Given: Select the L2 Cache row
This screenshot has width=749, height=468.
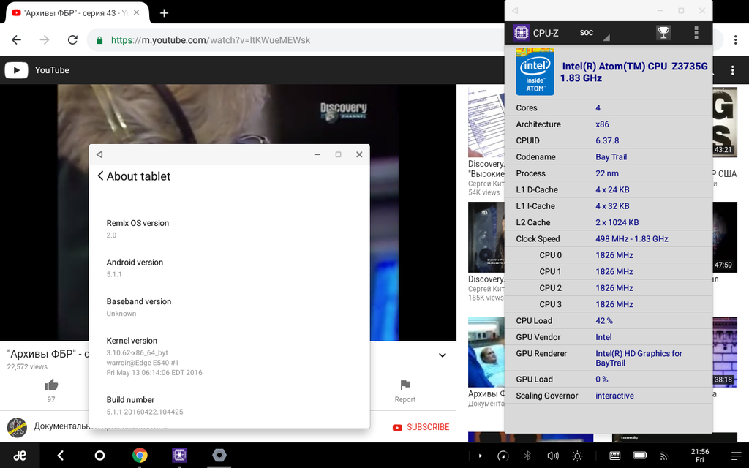Looking at the screenshot, I should click(x=609, y=222).
